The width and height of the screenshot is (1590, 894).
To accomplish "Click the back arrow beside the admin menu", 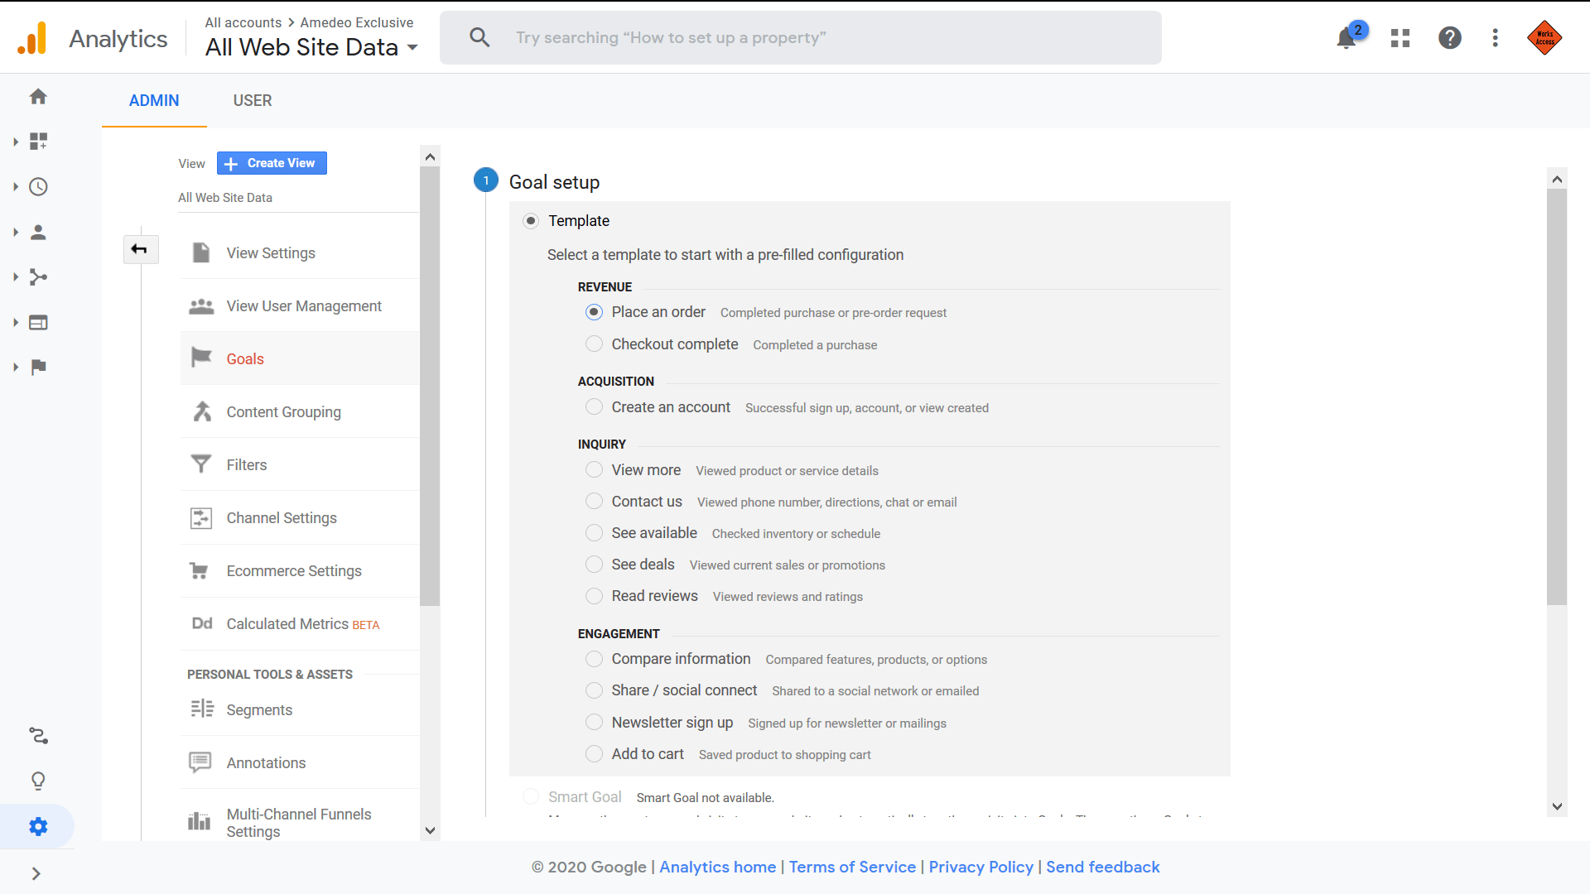I will 140,249.
